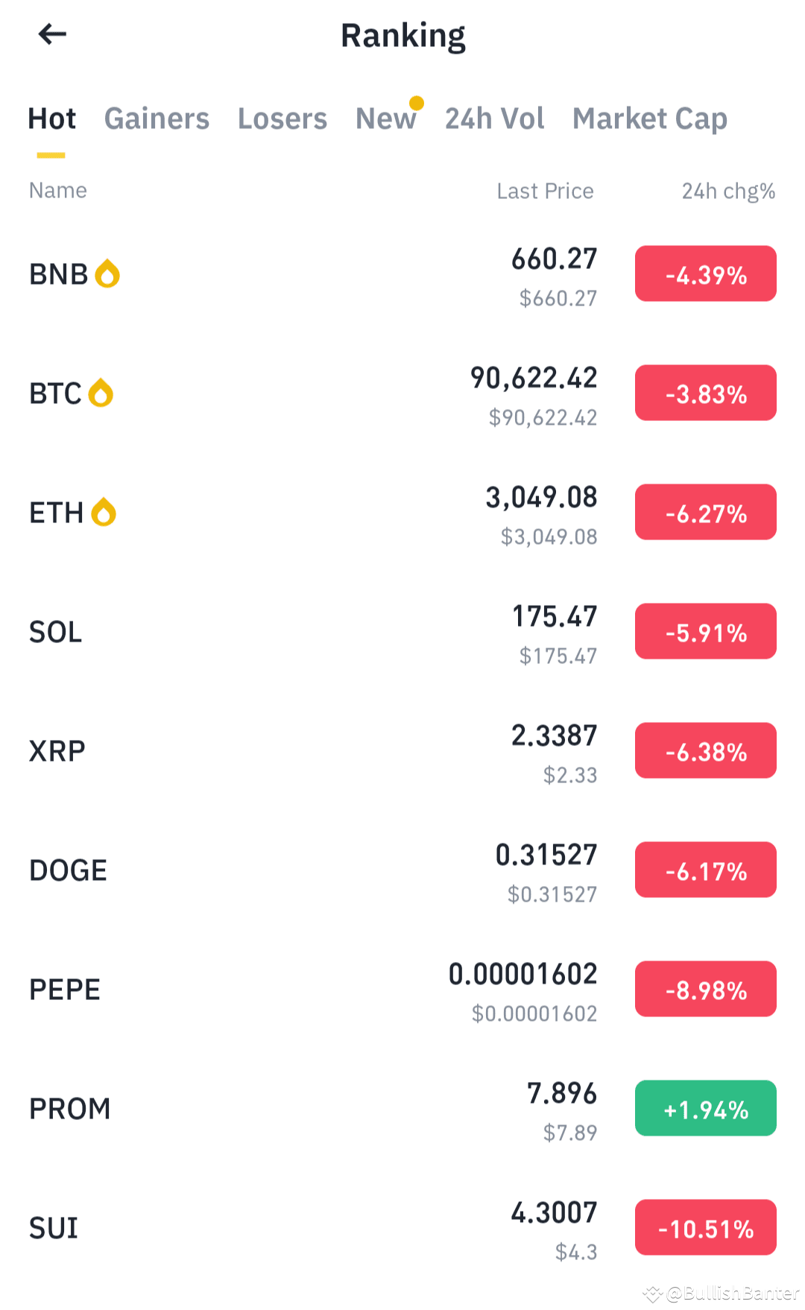This screenshot has height=1310, width=805.
Task: Sort by 24h chg% column header
Action: pos(728,192)
